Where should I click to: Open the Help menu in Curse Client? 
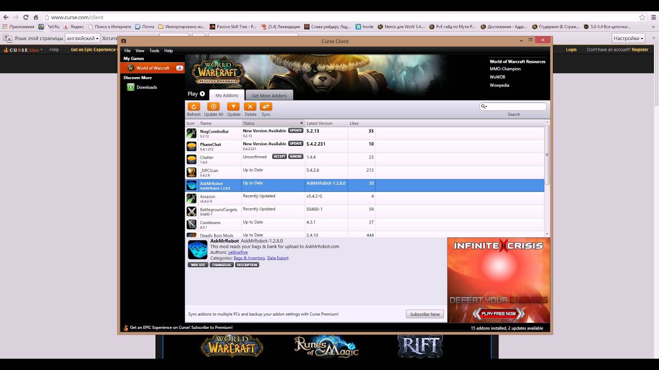click(168, 51)
